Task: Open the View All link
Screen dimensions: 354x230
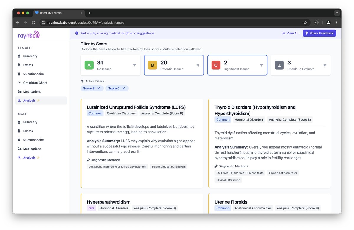Action: [290, 33]
